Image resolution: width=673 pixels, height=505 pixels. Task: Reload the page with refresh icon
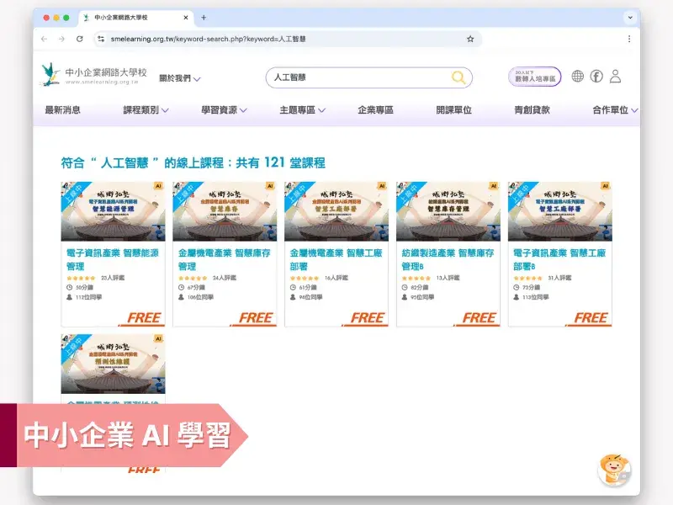[80, 39]
